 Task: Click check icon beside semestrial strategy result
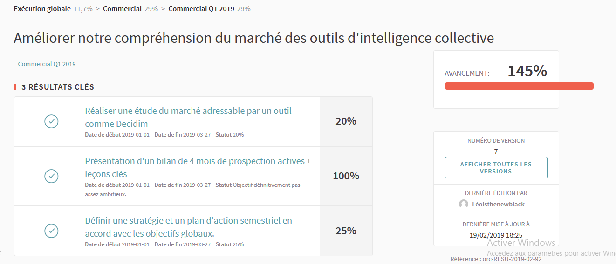51,231
